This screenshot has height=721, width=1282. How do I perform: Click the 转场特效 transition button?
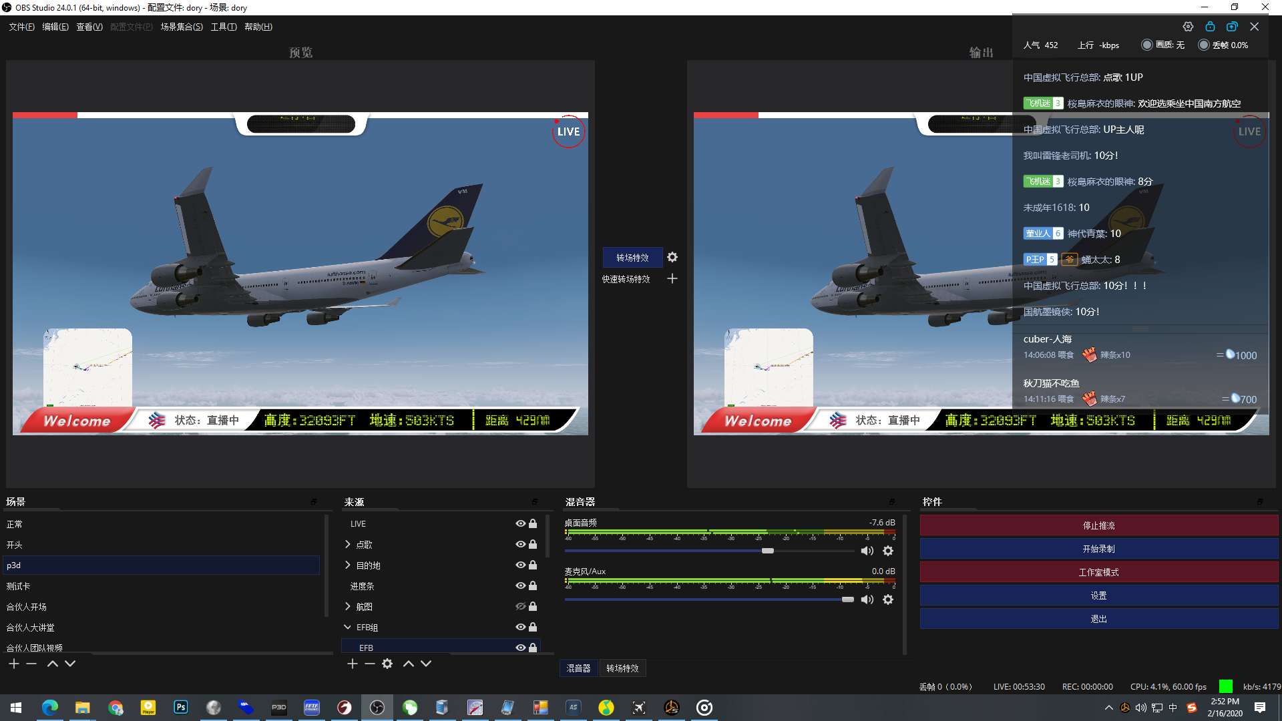click(632, 258)
